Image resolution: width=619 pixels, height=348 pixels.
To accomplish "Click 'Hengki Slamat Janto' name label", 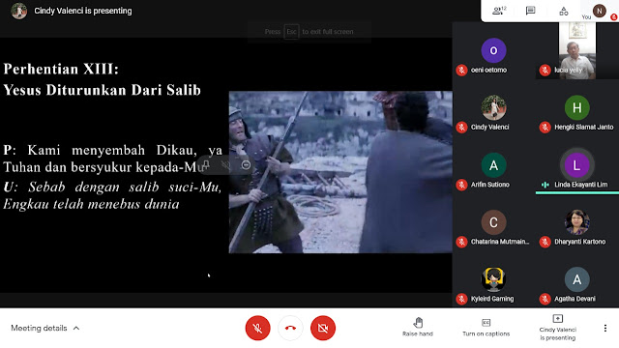I will [x=584, y=127].
